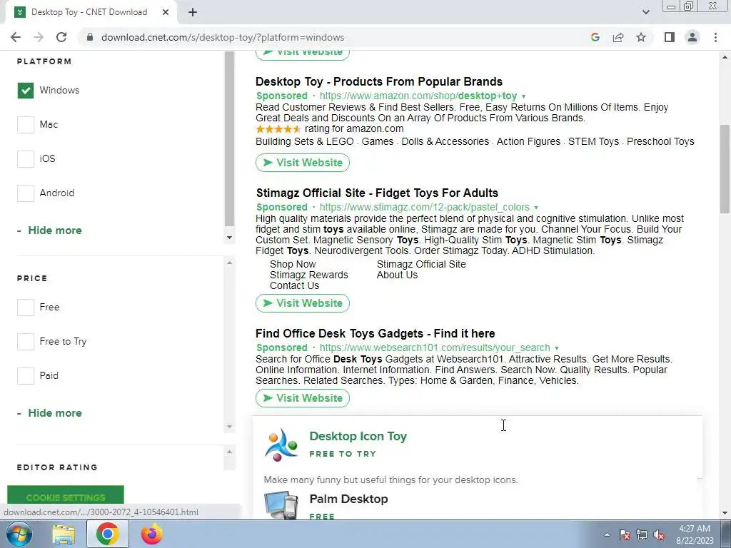
Task: Check the Free to Try price filter
Action: pyautogui.click(x=26, y=342)
